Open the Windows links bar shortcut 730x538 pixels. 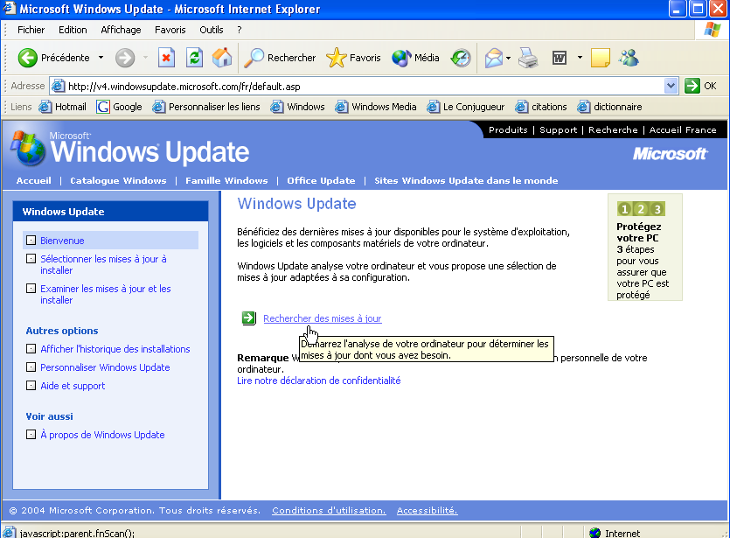tap(297, 107)
